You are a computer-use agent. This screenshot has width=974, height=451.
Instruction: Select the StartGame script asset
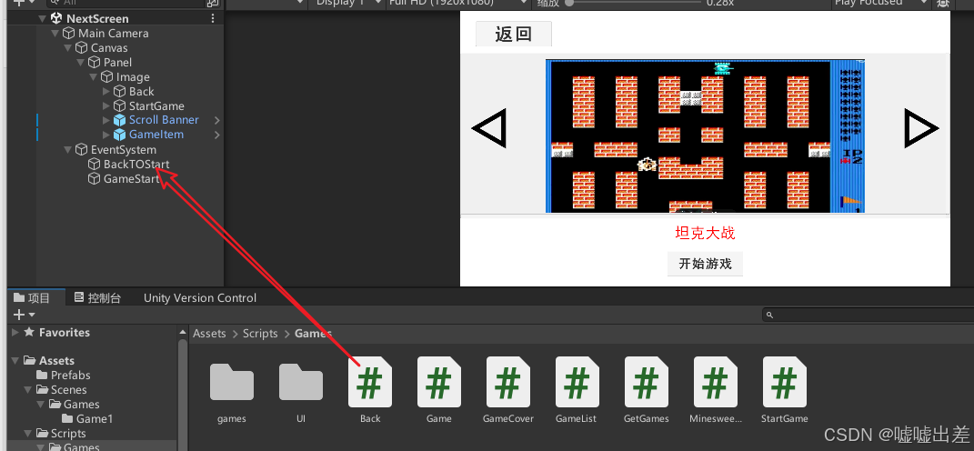[785, 389]
